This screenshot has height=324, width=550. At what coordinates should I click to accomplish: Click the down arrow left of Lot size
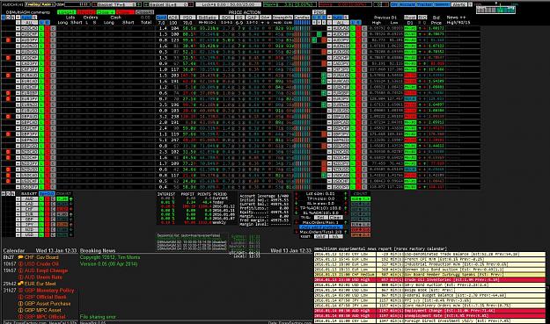point(297,193)
